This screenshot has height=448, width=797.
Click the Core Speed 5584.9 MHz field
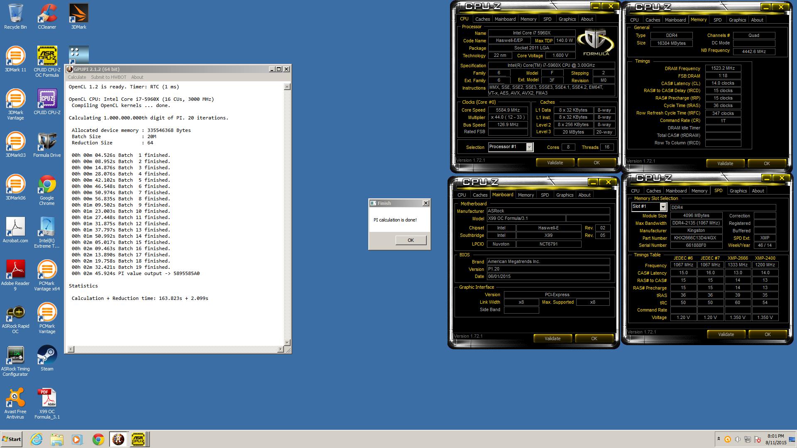508,110
